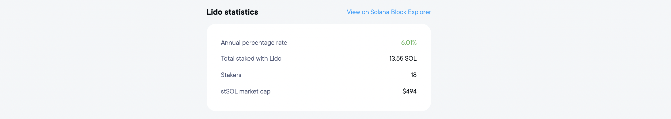Select the Total staked with Lido label
671x119 pixels.
coord(251,59)
